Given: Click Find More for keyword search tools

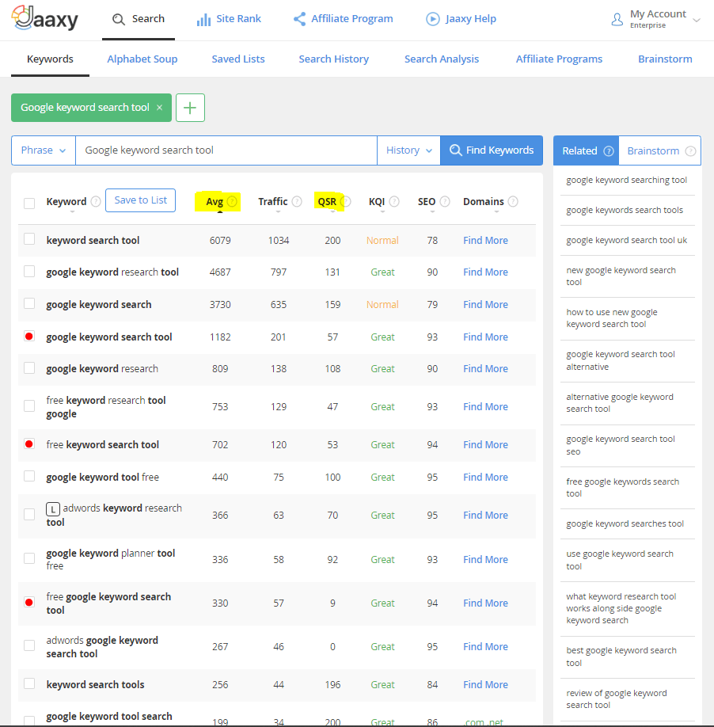Looking at the screenshot, I should [485, 685].
